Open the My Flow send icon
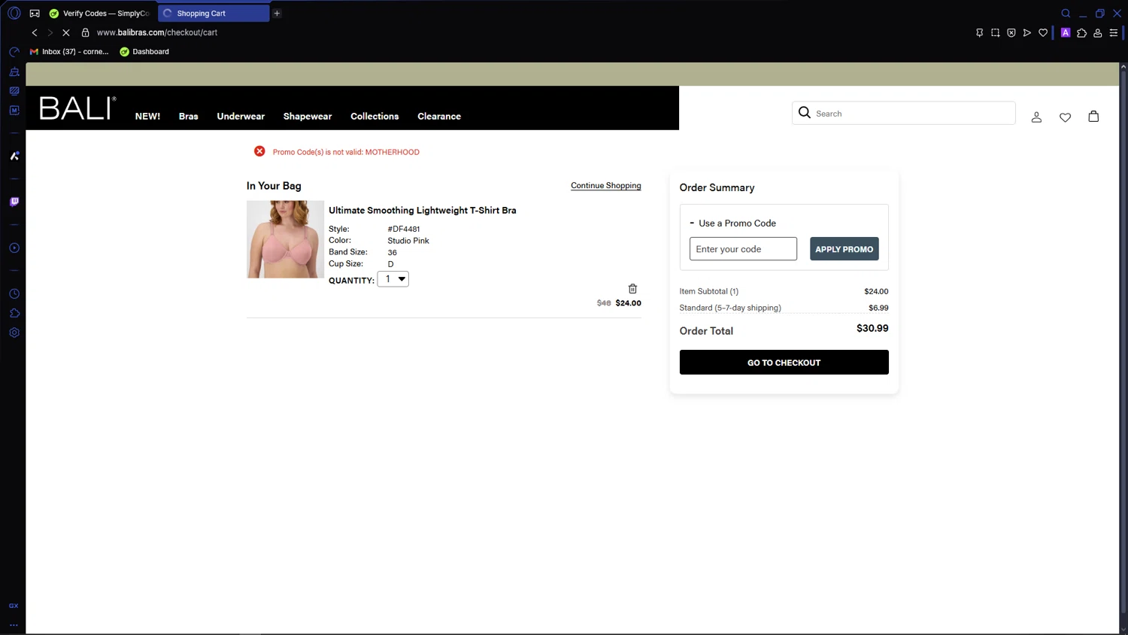The height and width of the screenshot is (635, 1128). tap(1027, 32)
